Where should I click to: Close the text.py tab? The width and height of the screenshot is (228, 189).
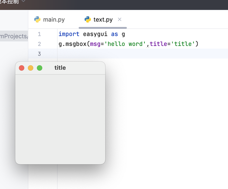click(x=119, y=19)
